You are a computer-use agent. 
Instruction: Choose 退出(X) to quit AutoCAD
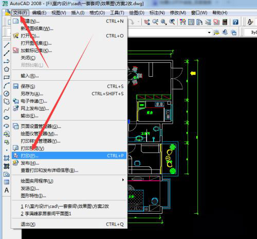coord(69,224)
